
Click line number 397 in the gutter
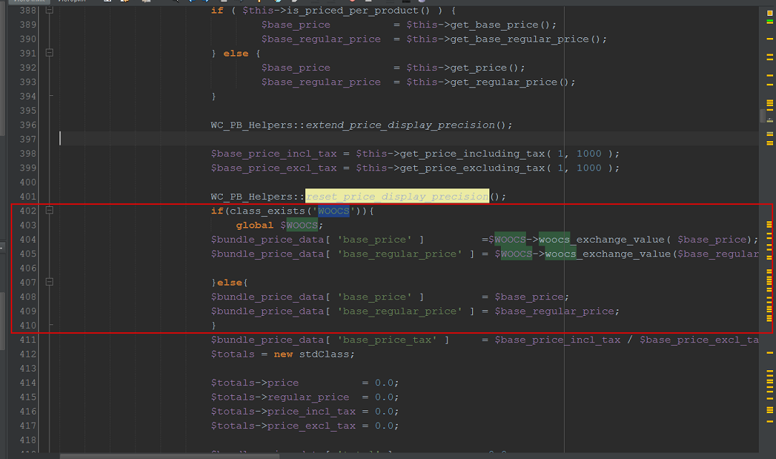[x=28, y=140]
